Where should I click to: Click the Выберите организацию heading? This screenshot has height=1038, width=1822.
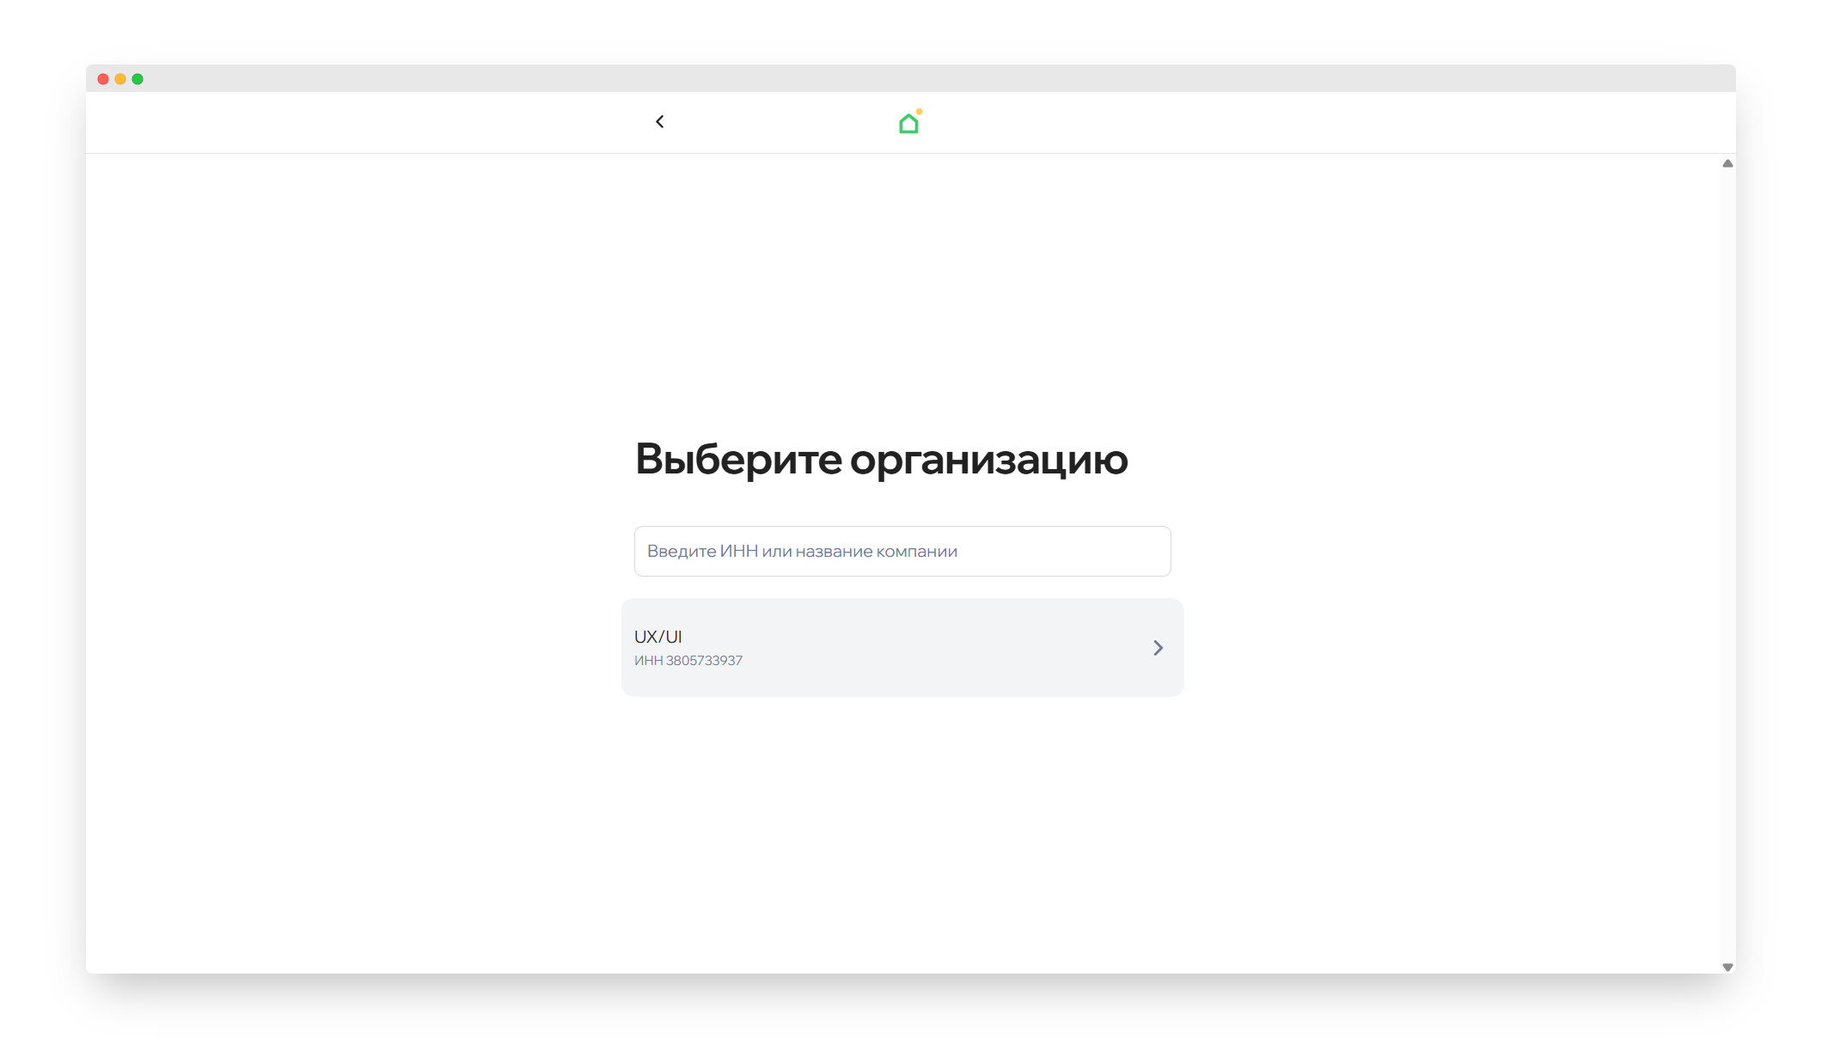coord(881,459)
